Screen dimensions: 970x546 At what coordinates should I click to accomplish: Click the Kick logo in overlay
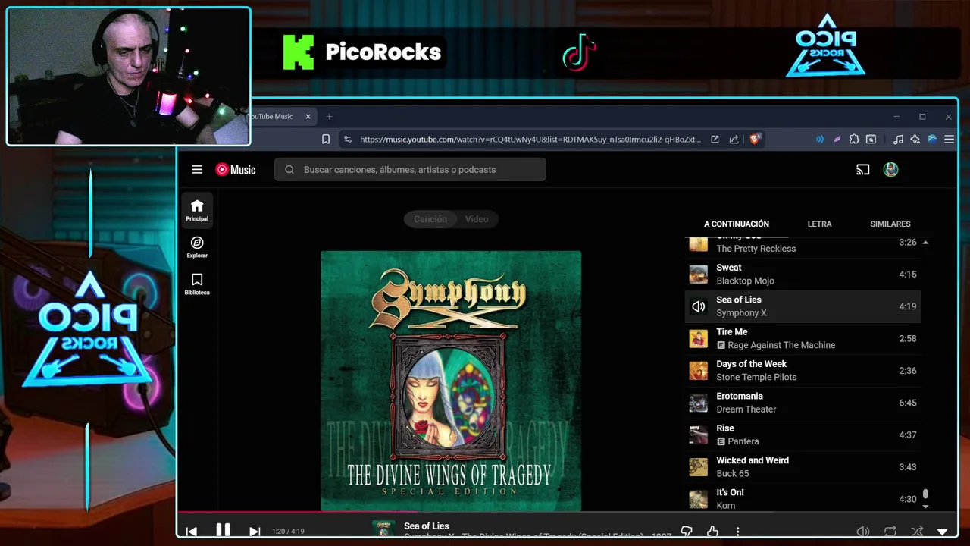point(299,52)
